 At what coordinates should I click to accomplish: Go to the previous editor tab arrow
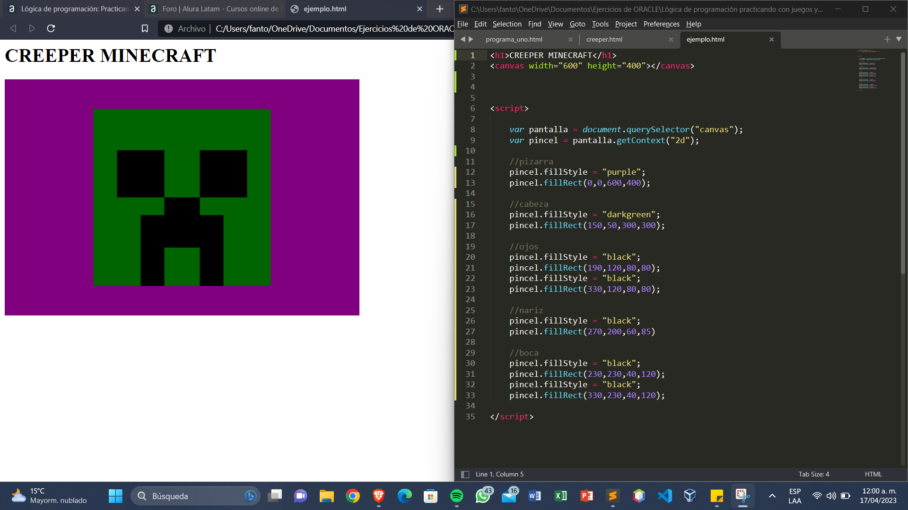[463, 40]
